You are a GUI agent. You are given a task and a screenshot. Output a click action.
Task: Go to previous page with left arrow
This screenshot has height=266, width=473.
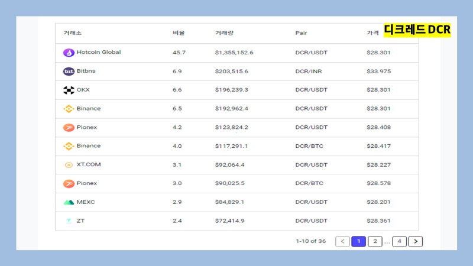click(x=342, y=241)
